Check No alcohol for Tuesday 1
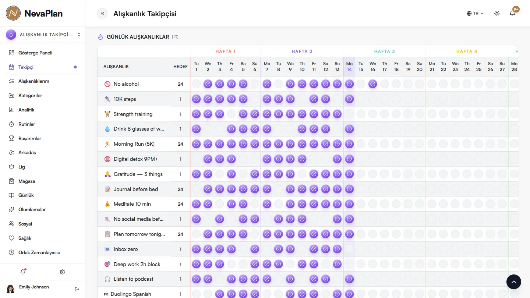Screen dimensions: 530x298 (196, 84)
